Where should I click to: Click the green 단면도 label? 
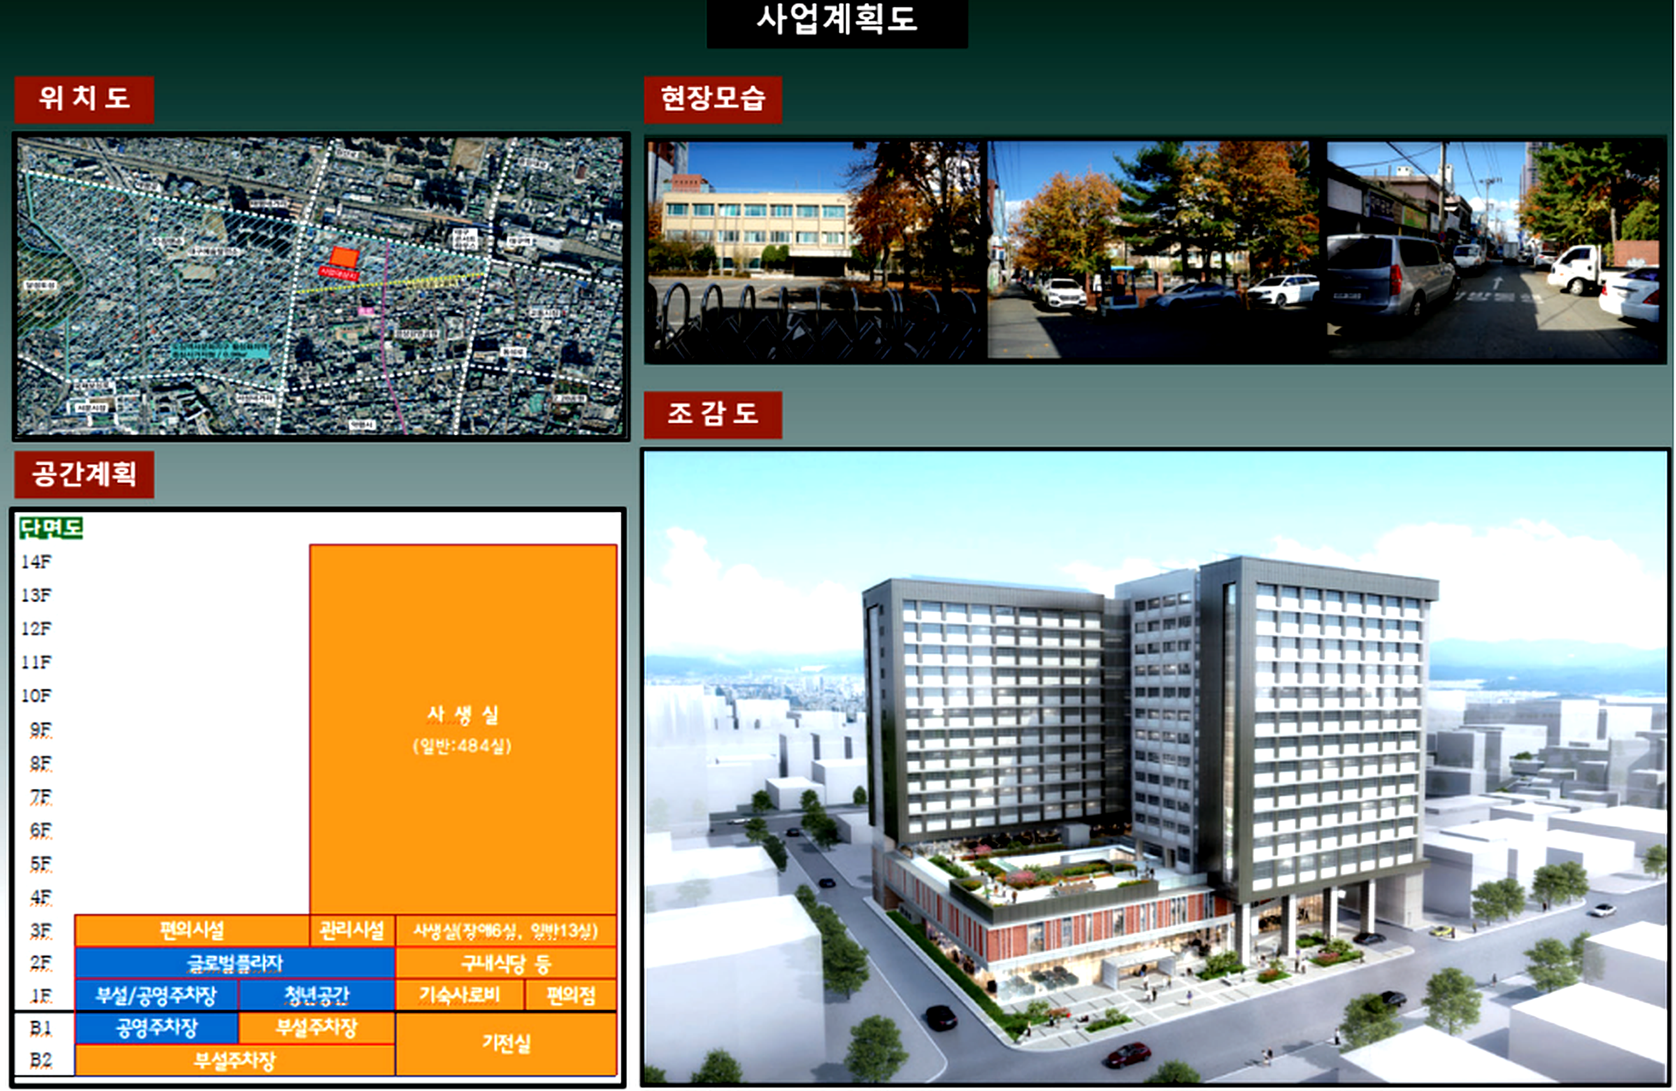pyautogui.click(x=51, y=528)
